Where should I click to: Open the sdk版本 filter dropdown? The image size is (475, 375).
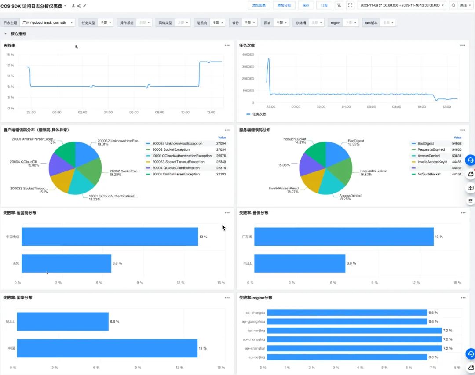click(388, 22)
